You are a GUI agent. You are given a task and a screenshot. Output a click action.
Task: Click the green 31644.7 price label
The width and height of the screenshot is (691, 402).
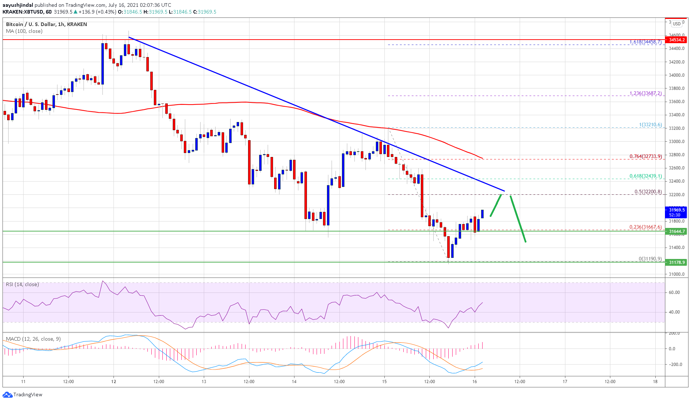[677, 231]
